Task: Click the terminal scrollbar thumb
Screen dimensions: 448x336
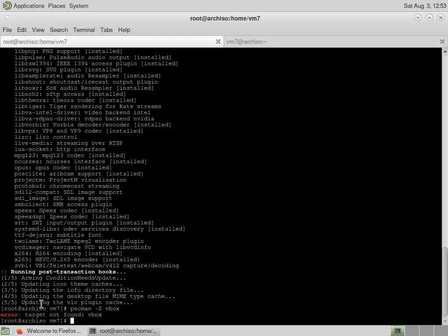Action: tap(445, 281)
